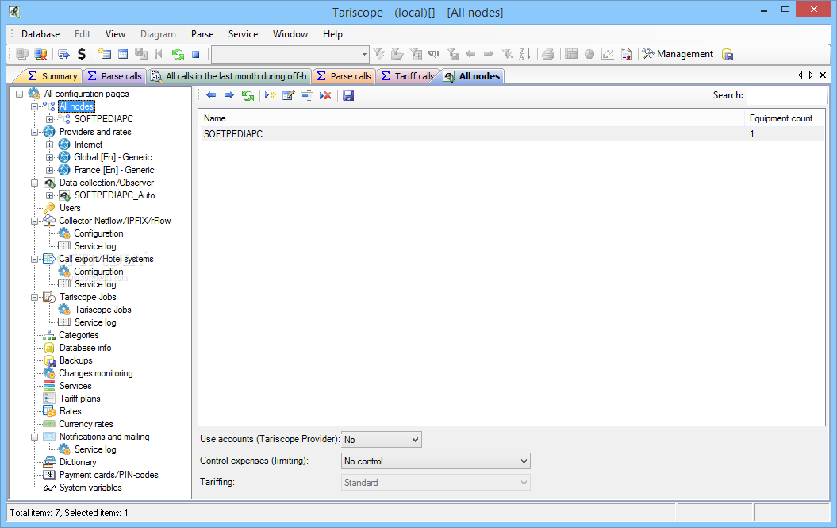Click the blue back arrow in nodes toolbar

(211, 95)
